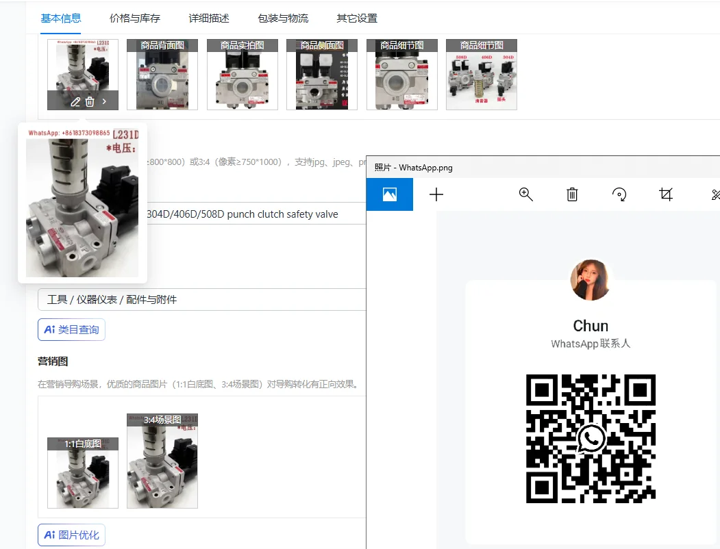This screenshot has width=720, height=549.
Task: Select the 3:4场景图 marketing image
Action: 162,461
